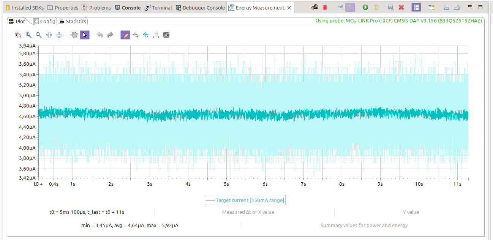493x240 pixels.
Task: Switch to the Config tab
Action: (44, 21)
